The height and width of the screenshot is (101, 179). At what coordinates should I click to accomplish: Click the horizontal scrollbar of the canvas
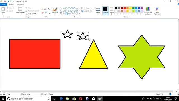point(87,91)
